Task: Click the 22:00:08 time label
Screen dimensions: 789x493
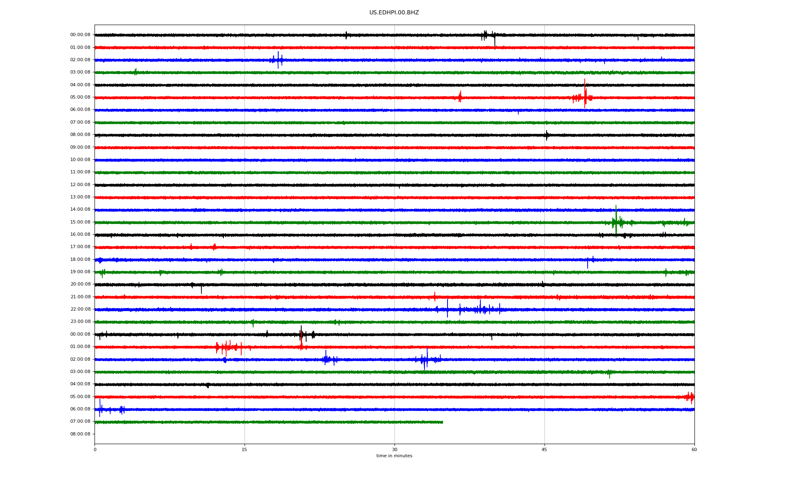Action: pyautogui.click(x=80, y=309)
